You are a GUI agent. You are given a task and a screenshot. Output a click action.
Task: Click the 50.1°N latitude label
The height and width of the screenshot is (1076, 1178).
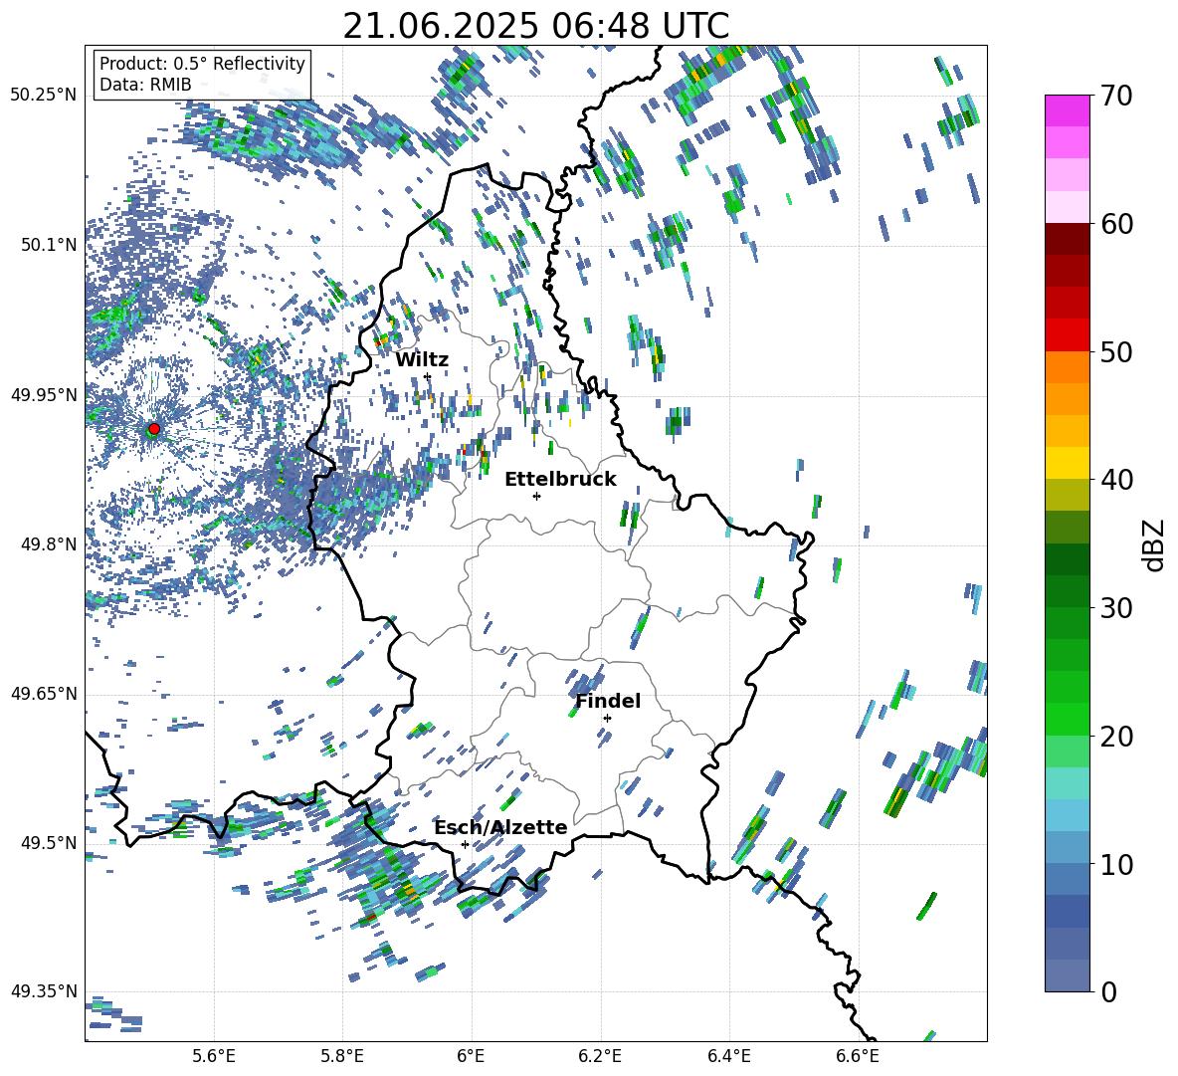click(x=48, y=245)
